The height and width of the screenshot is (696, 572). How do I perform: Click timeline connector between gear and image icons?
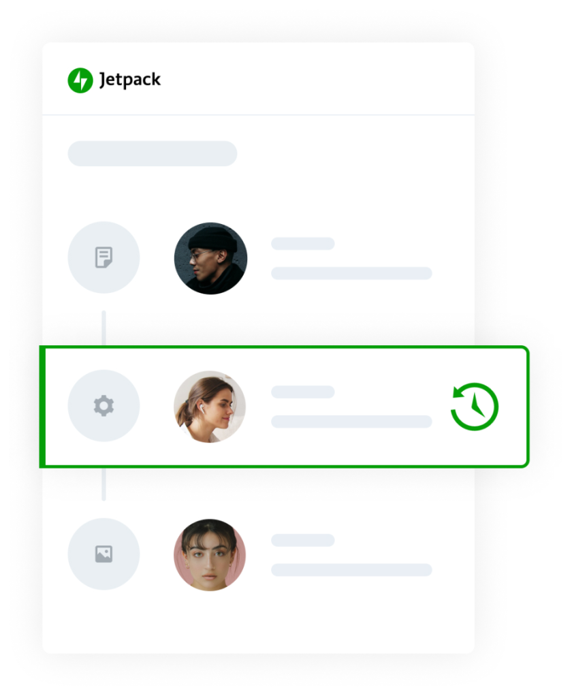(104, 484)
